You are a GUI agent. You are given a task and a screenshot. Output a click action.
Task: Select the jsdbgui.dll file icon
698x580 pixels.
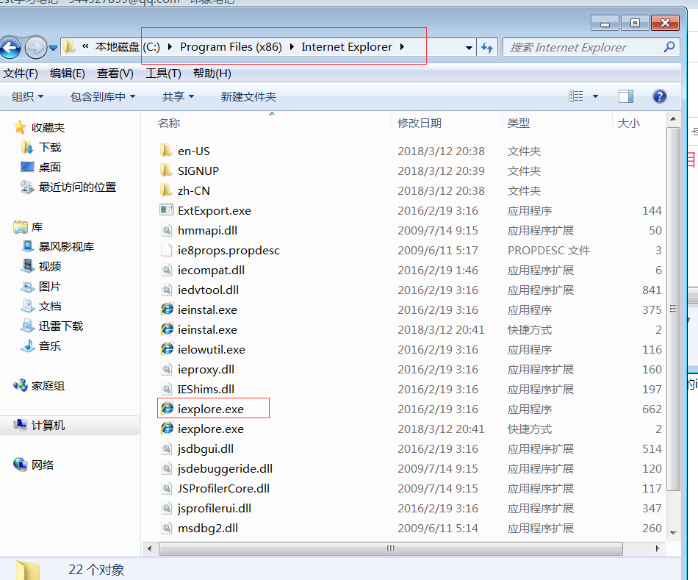167,448
